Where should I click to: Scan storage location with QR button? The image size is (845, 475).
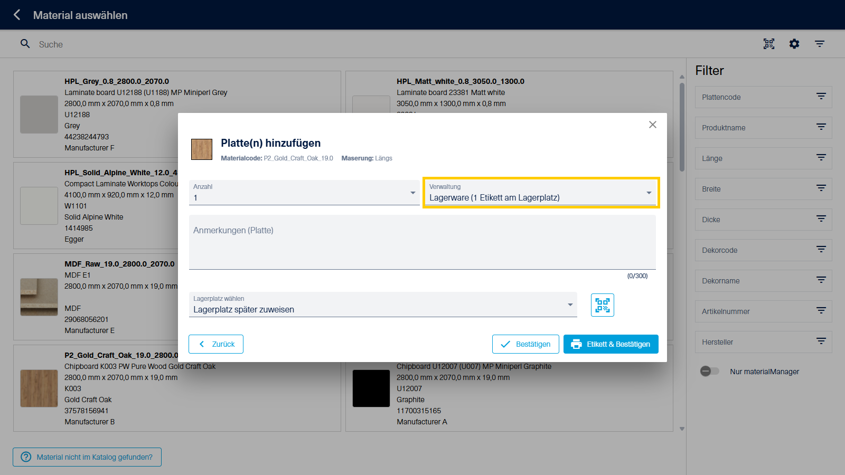(603, 305)
